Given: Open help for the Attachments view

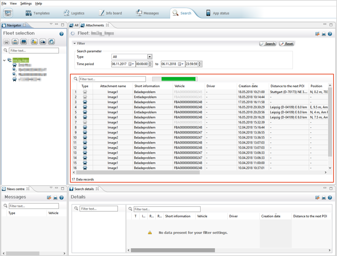Looking at the screenshot, I should tap(330, 34).
